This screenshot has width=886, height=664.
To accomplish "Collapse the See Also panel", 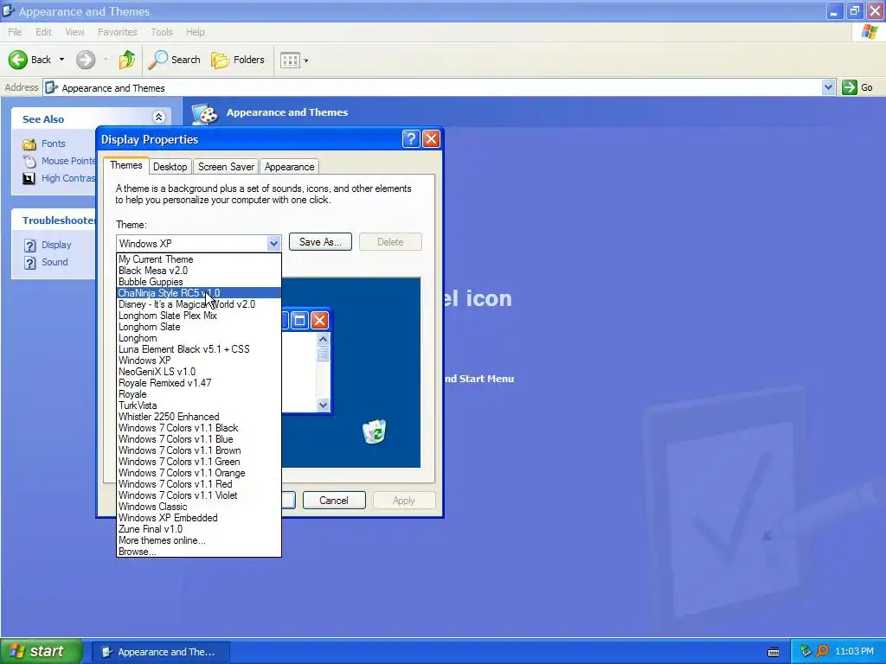I will pyautogui.click(x=159, y=118).
